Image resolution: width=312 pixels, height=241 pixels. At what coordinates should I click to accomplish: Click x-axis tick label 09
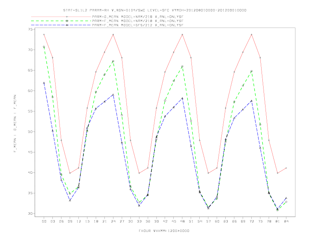click(70, 221)
